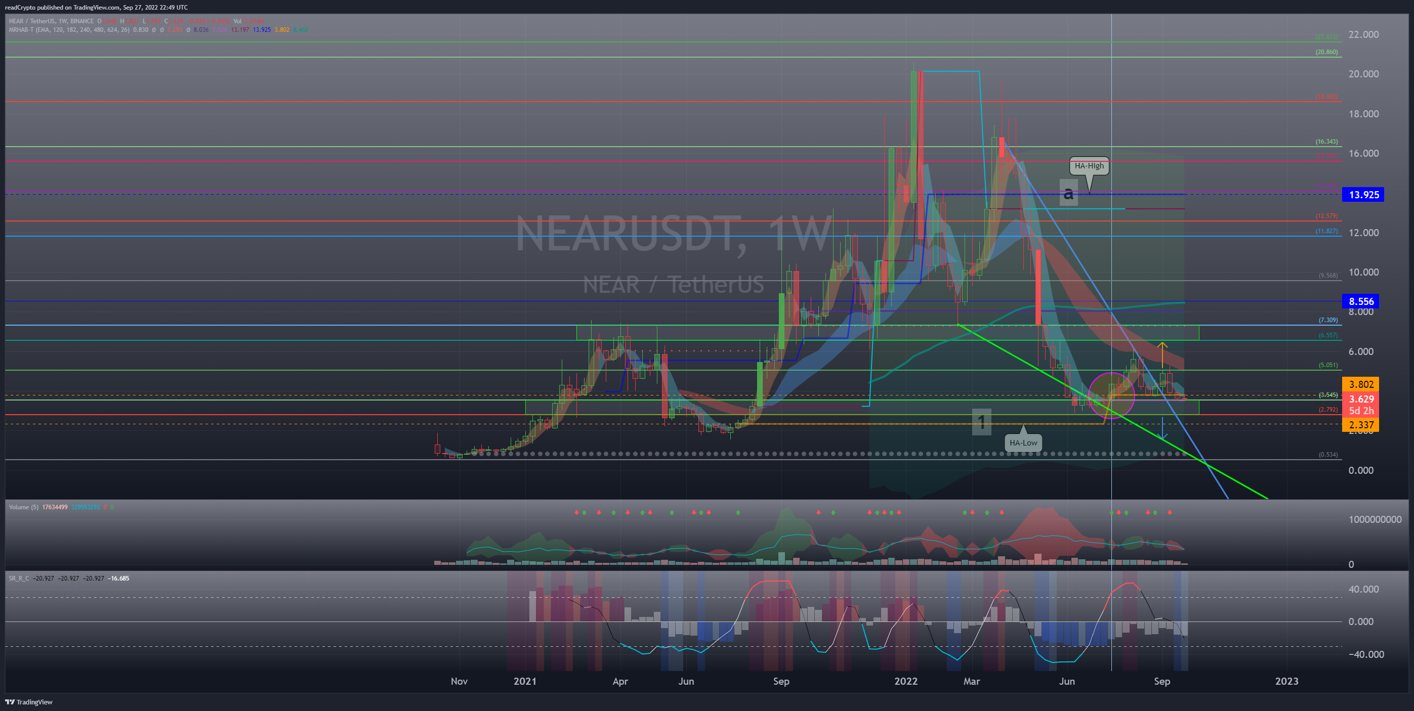Click the Mar time axis label
This screenshot has height=711, width=1414.
click(x=971, y=681)
